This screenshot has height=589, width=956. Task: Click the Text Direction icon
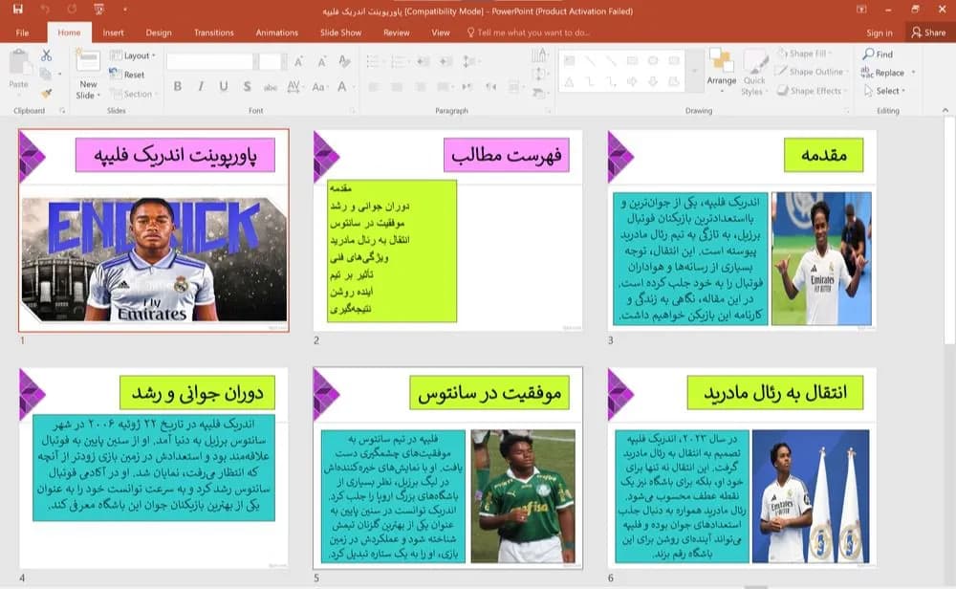[x=539, y=56]
